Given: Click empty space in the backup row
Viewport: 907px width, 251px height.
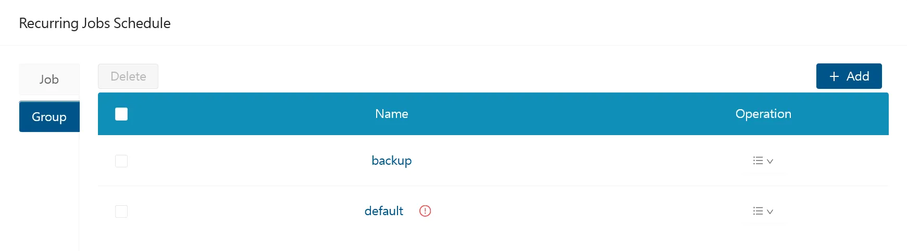Looking at the screenshot, I should (573, 161).
